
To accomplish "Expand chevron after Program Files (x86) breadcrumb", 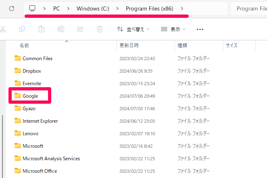I will point(182,8).
